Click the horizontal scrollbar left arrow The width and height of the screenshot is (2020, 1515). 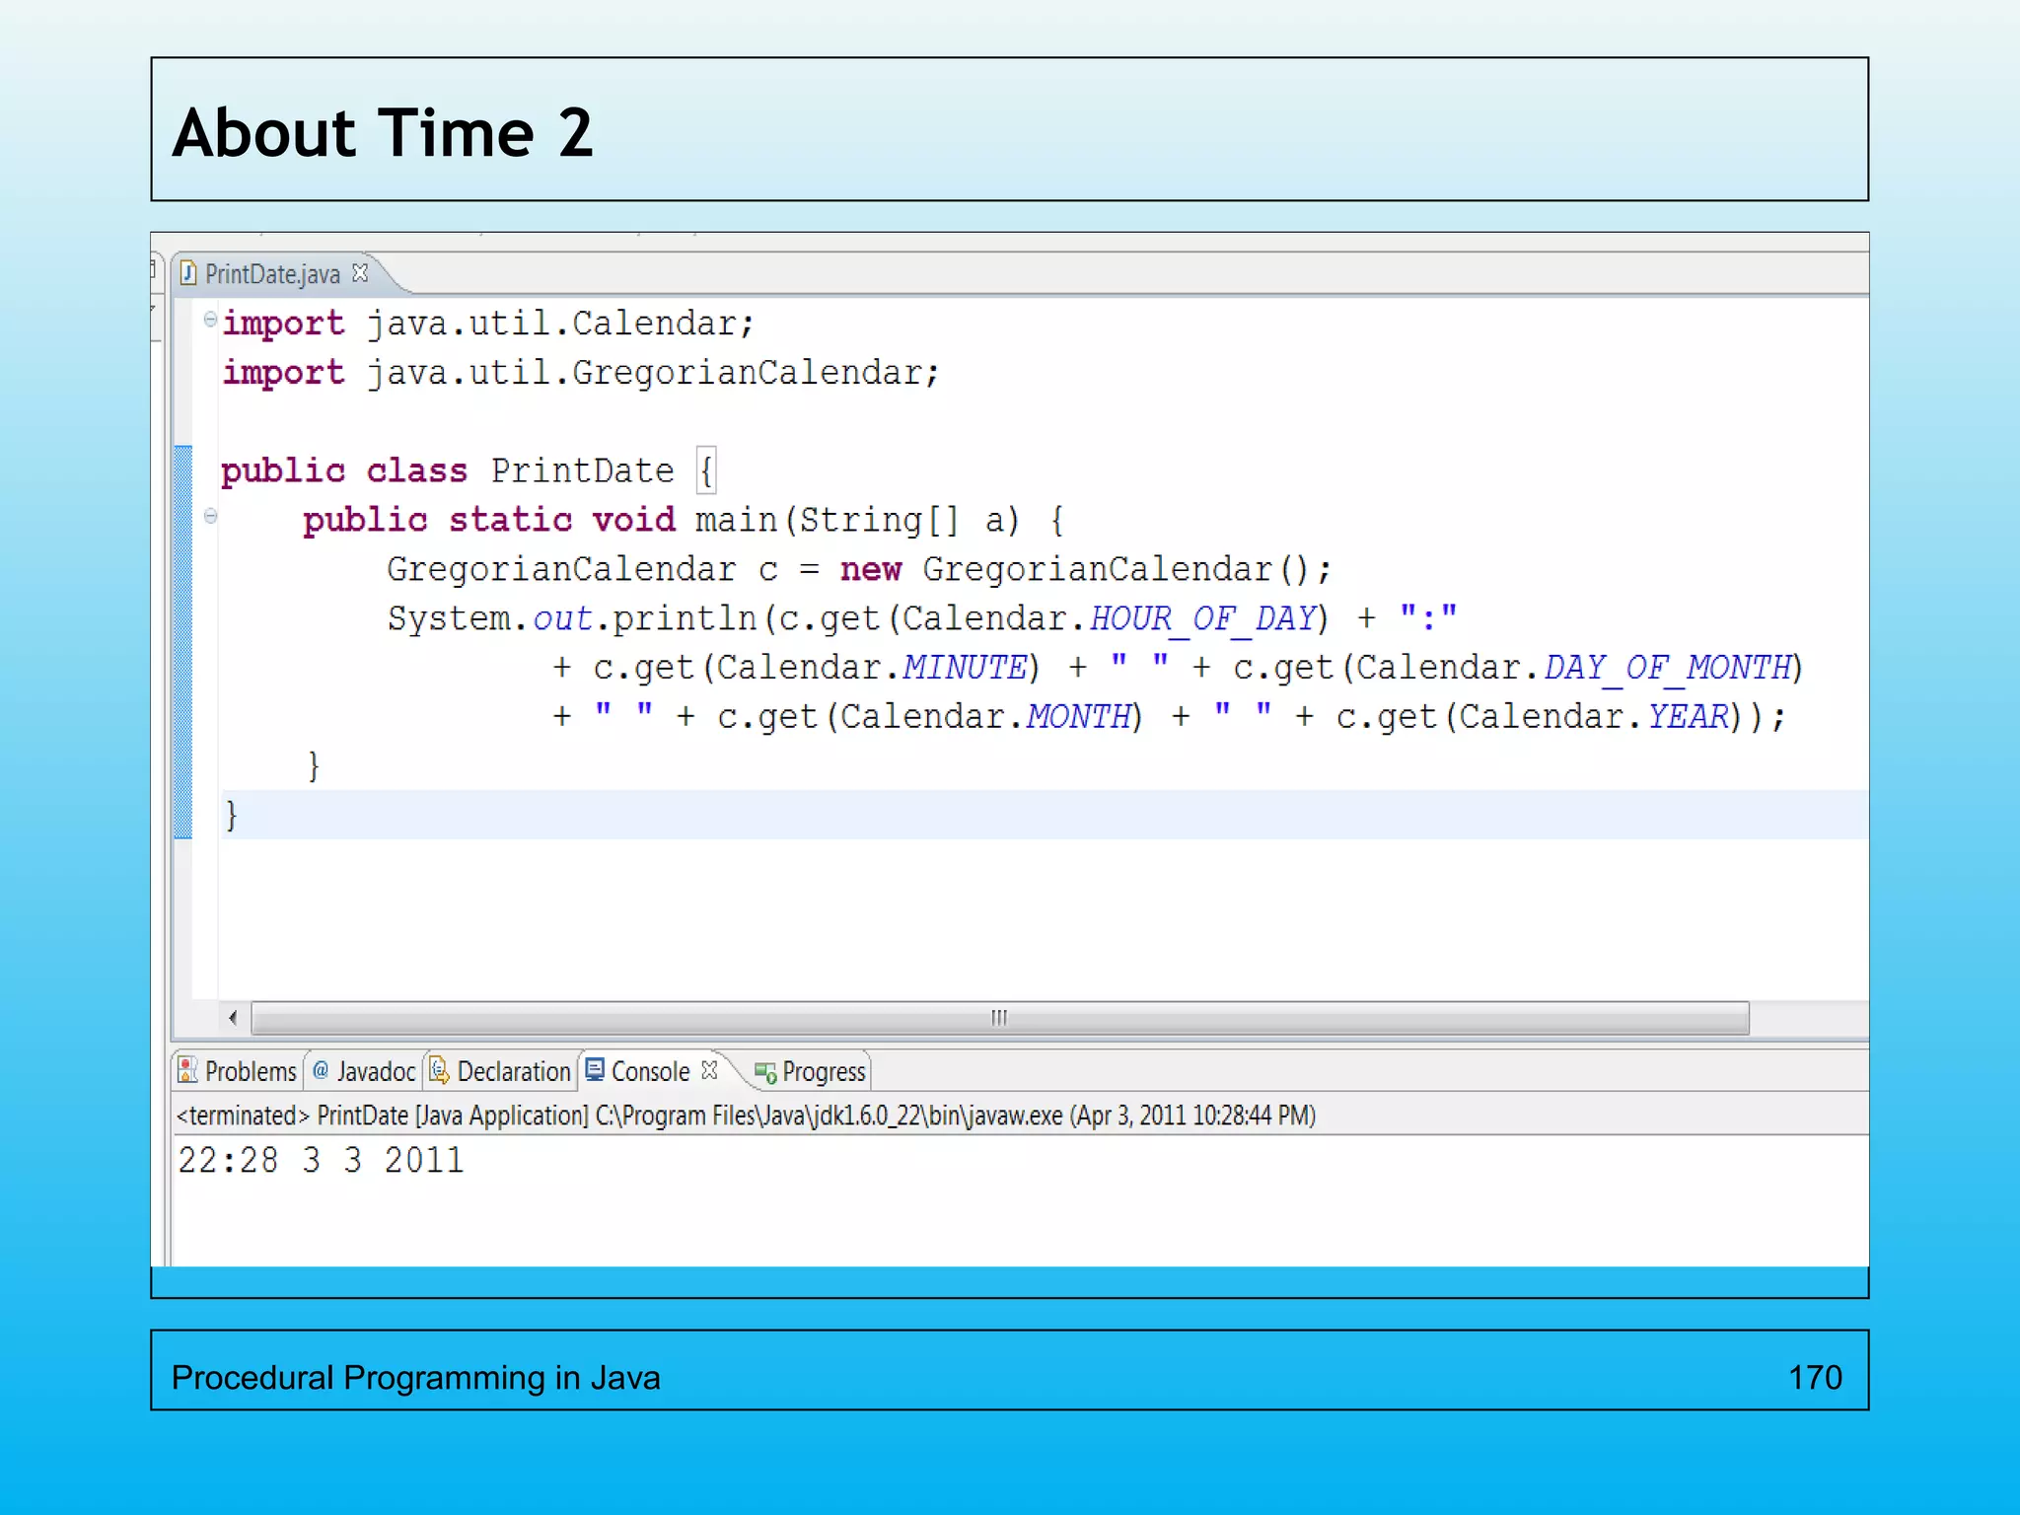[x=233, y=1017]
